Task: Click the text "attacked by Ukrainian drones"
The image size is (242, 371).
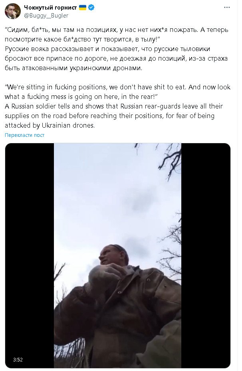Action: pyautogui.click(x=50, y=125)
